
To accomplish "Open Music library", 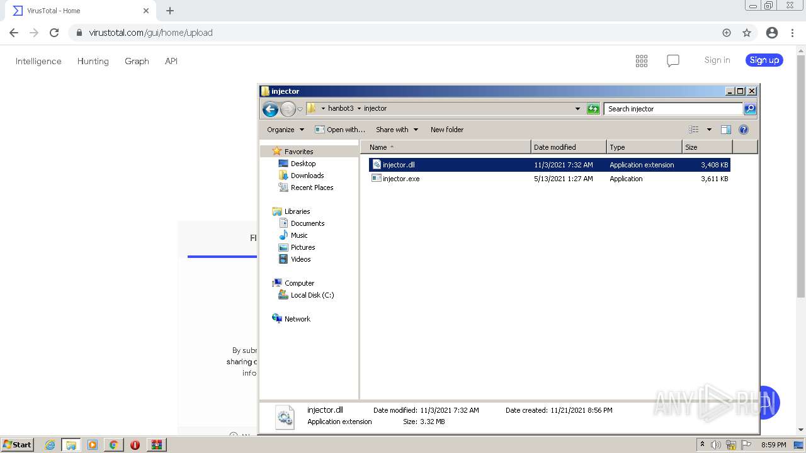I will (299, 235).
